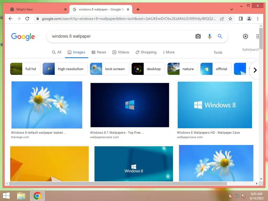The image size is (268, 201).
Task: Open the light blue Windows 8 thumbnail
Action: (215, 105)
